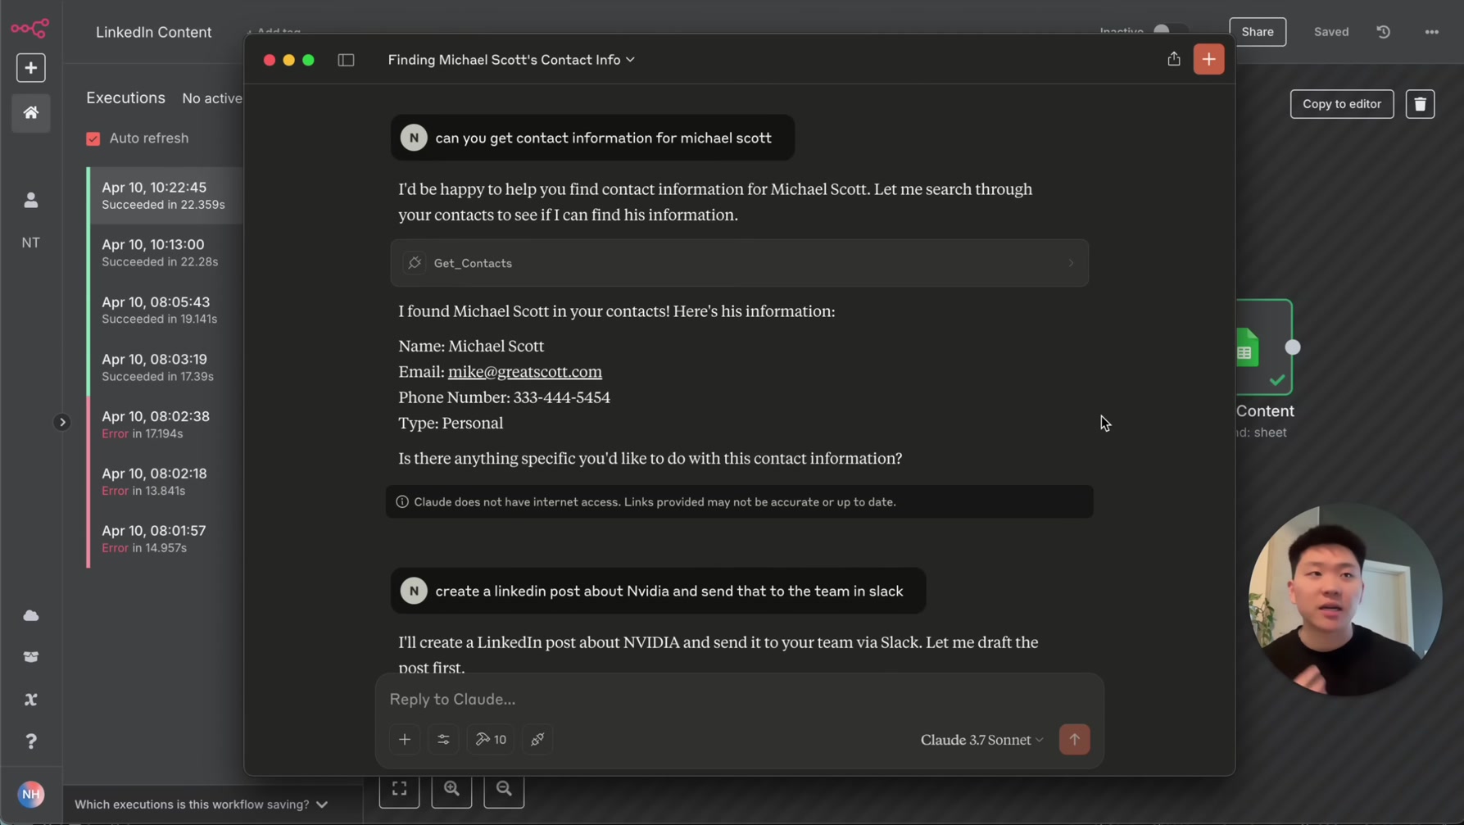Select execution Apr 10, 10:13:00
The width and height of the screenshot is (1464, 825).
pyautogui.click(x=165, y=253)
